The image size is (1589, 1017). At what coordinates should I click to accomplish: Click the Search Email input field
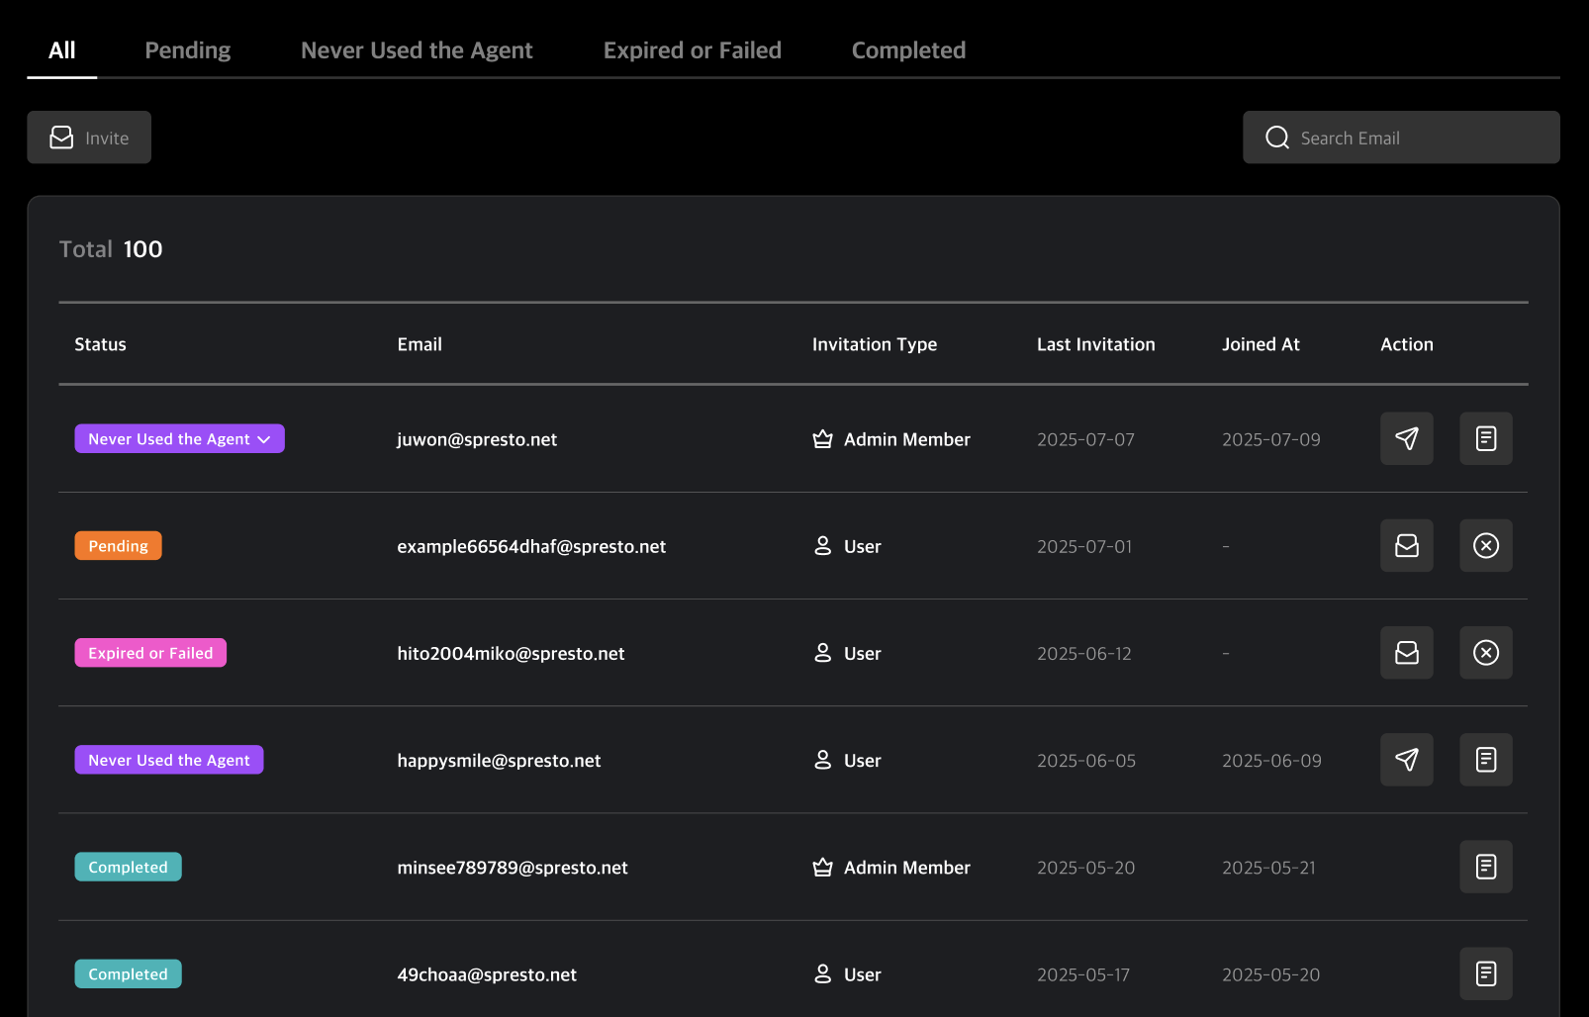tap(1415, 138)
